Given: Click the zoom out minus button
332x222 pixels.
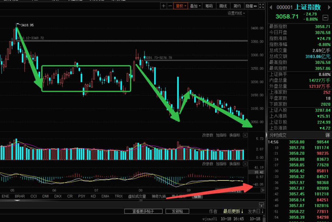Looking at the screenshot, I should pyautogui.click(x=170, y=6).
